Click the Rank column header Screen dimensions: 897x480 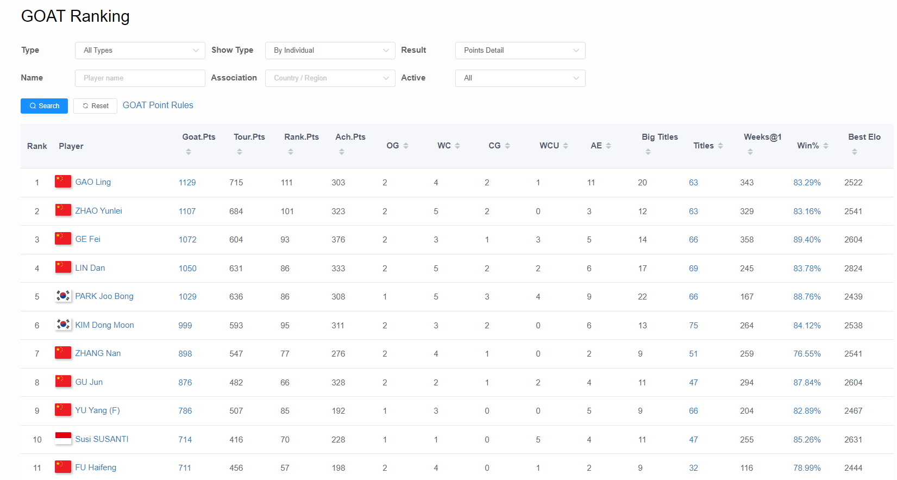point(37,146)
